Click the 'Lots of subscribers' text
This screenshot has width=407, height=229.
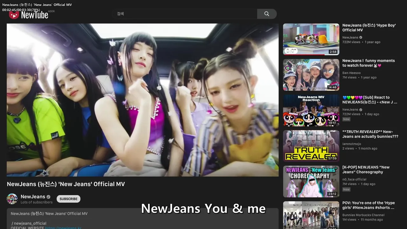coord(37,202)
